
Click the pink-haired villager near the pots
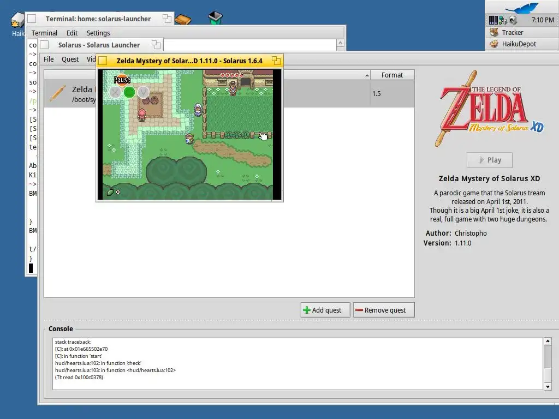point(142,115)
